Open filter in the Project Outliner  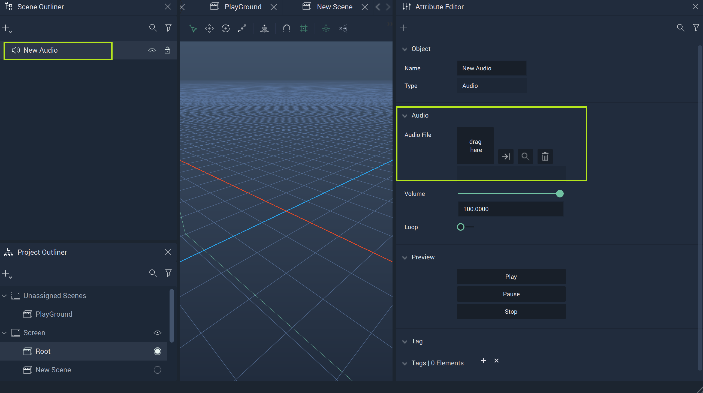(168, 273)
